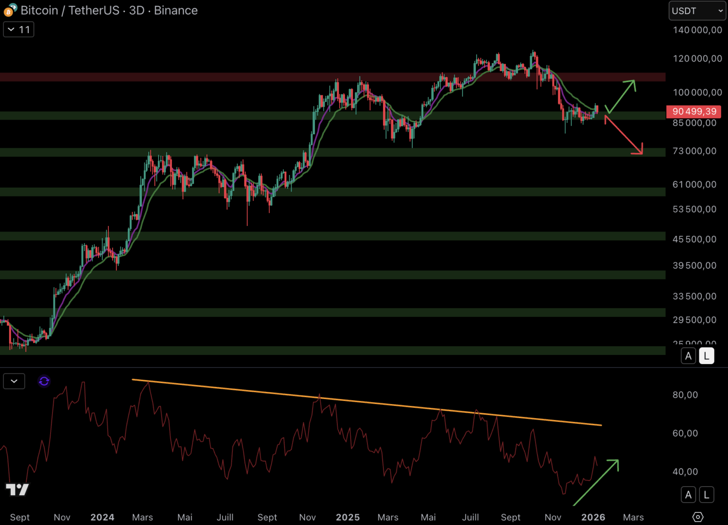The width and height of the screenshot is (728, 525).
Task: Click Binance in the chart title
Action: click(175, 10)
